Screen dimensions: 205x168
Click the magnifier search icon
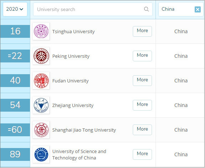pyautogui.click(x=146, y=9)
